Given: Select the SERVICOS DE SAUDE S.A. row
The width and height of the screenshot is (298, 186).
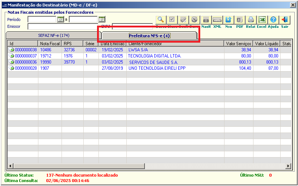Looking at the screenshot, I should (150, 62).
